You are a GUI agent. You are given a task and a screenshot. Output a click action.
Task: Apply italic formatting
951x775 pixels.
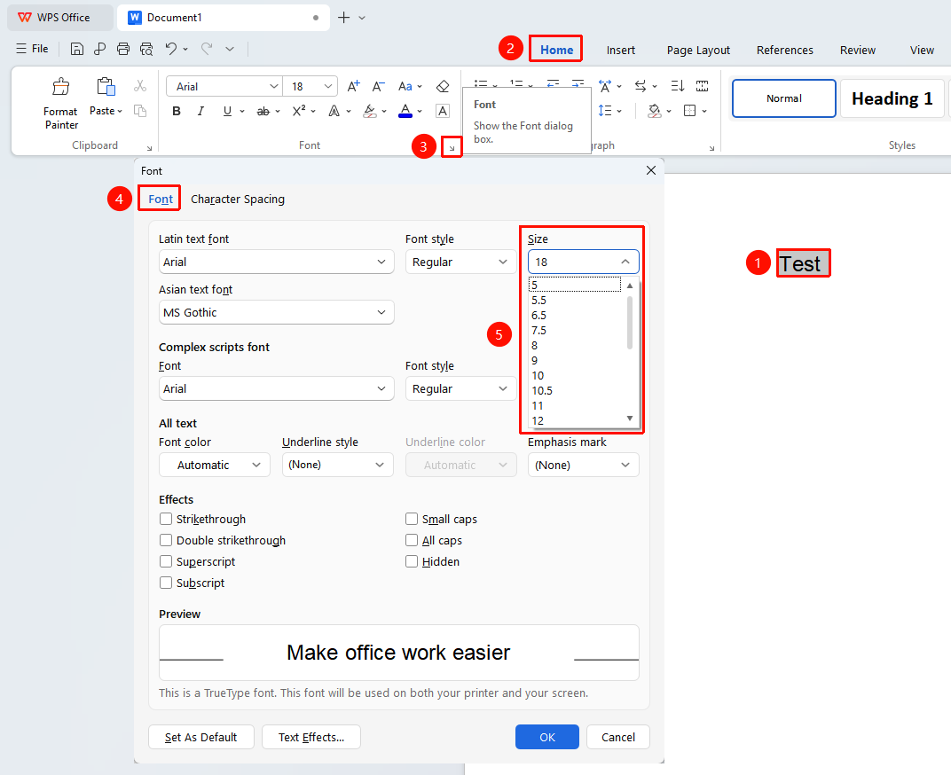200,111
